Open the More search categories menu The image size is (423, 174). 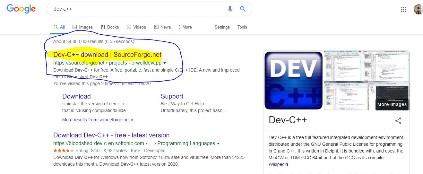coord(185,27)
